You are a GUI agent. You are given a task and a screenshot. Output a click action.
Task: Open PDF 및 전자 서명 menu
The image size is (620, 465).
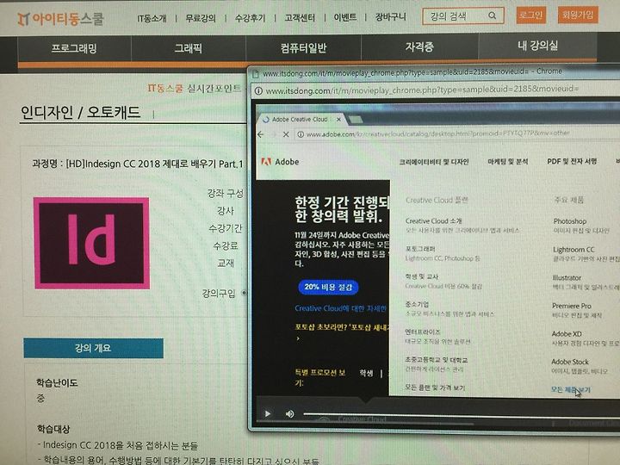[x=572, y=161]
